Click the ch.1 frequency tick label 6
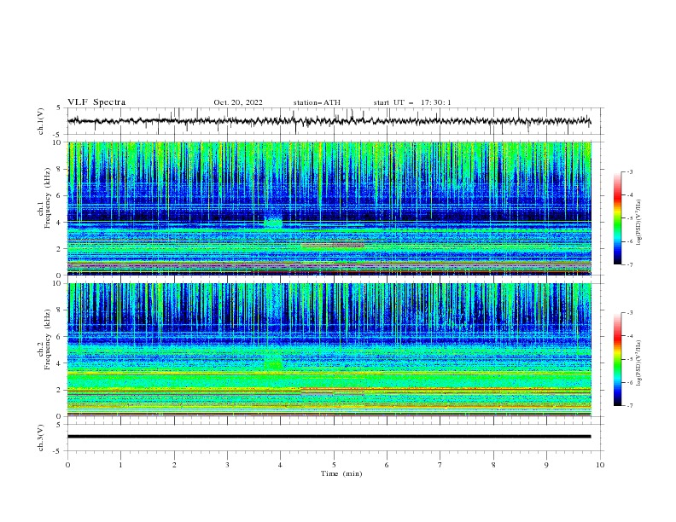The height and width of the screenshot is (522, 676). click(x=60, y=195)
